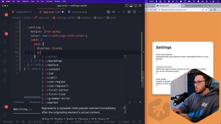This screenshot has height=124, width=221.
Task: Open TERMINAL panel tab
Action: pyautogui.click(x=19, y=102)
